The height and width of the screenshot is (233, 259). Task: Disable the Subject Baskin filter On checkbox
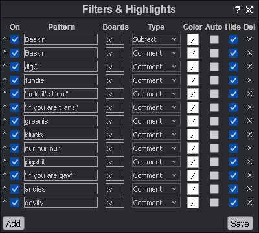click(x=15, y=39)
